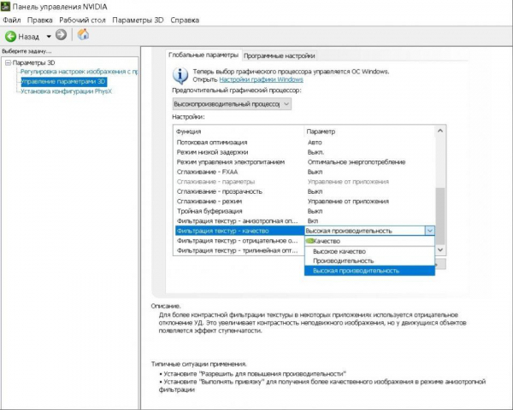Select Установка конфигурации PhysX tree item

tap(66, 91)
